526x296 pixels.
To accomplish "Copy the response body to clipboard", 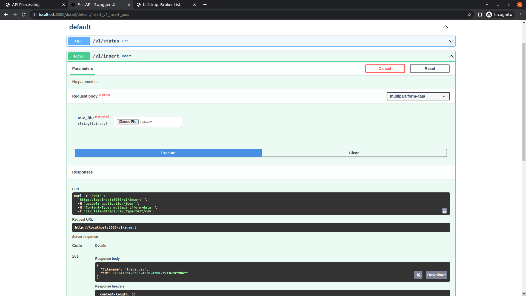I will 418,275.
